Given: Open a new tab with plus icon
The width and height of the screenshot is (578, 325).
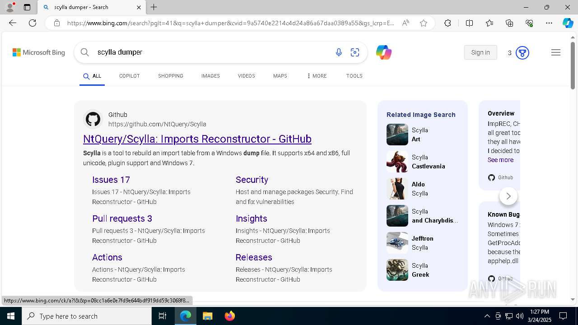Looking at the screenshot, I should [x=154, y=7].
